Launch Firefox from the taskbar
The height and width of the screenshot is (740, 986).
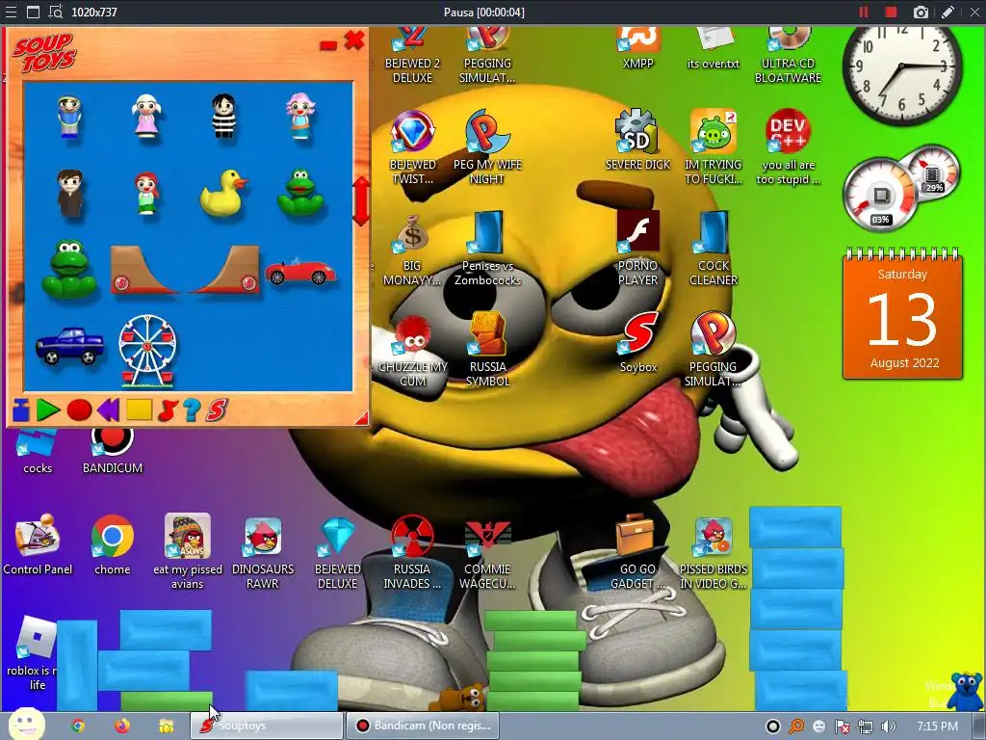pos(122,726)
